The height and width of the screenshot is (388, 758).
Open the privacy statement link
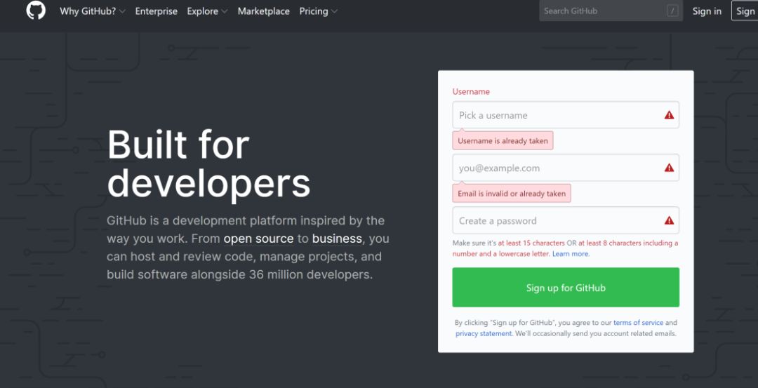pyautogui.click(x=484, y=334)
